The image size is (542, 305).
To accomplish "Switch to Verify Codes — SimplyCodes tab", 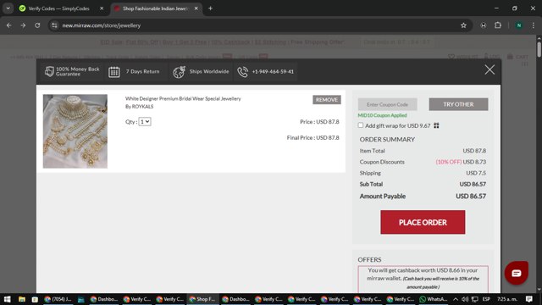I will click(x=58, y=8).
